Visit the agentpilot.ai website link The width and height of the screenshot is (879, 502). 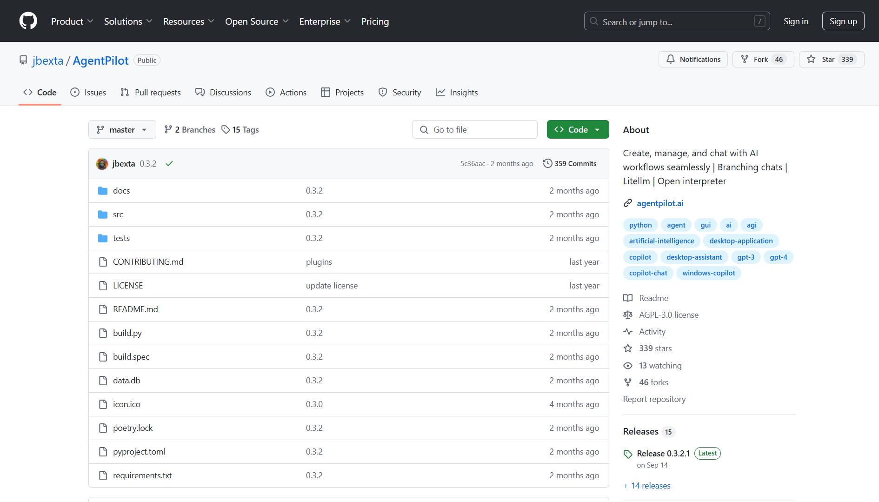pyautogui.click(x=660, y=203)
